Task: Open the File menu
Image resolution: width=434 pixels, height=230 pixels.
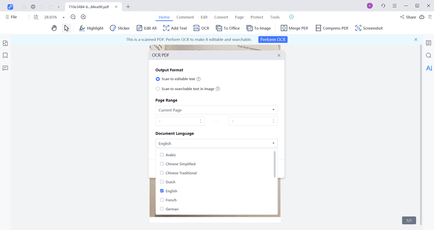Action: click(x=11, y=17)
